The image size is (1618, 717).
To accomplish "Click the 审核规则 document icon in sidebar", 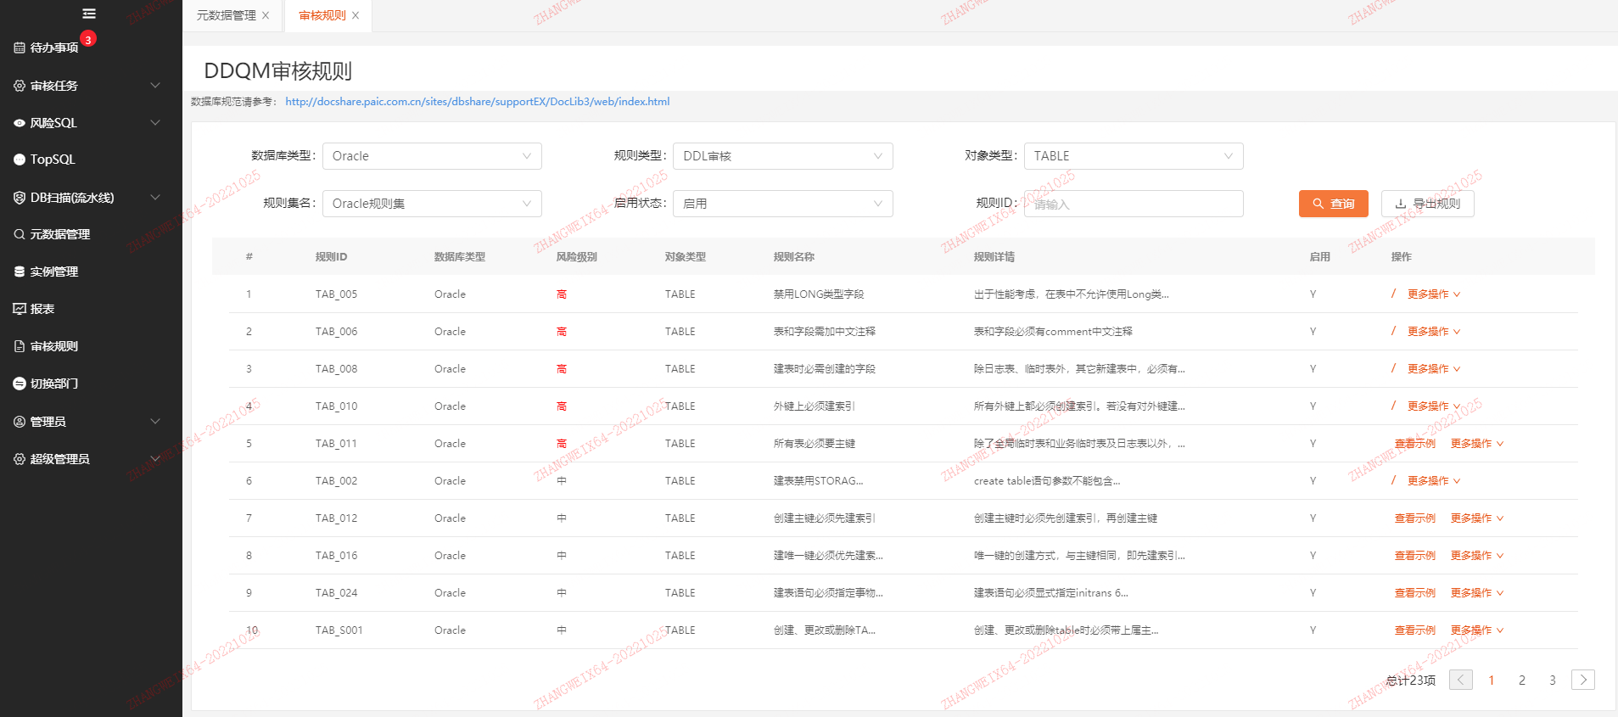I will click(20, 346).
